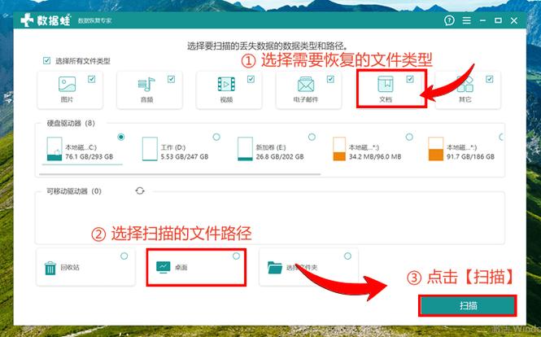This screenshot has width=541, height=337.
Task: Click the 桌面 (Desktop) monitor icon
Action: click(163, 268)
